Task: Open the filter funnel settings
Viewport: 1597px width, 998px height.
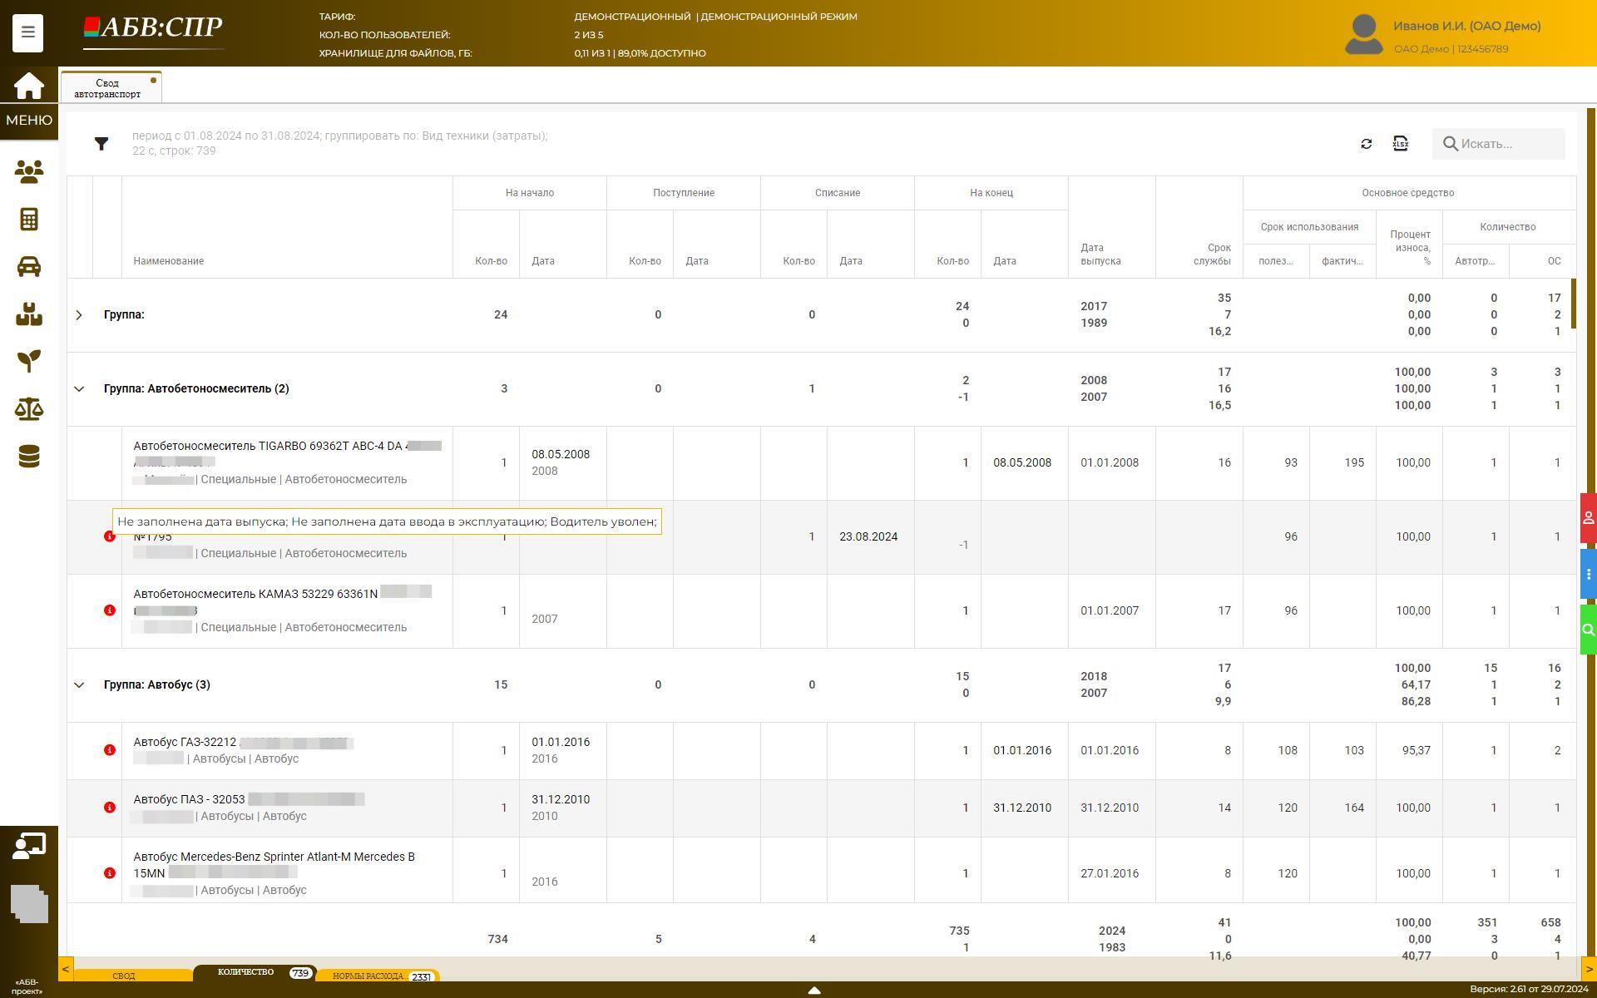Action: pos(101,144)
